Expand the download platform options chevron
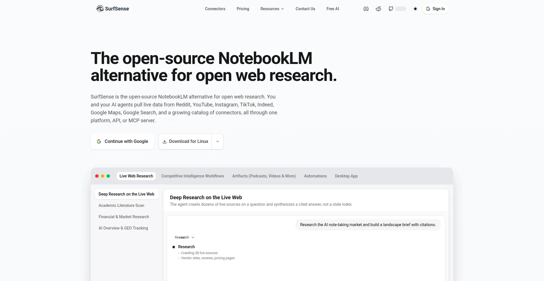544x281 pixels. tap(218, 141)
